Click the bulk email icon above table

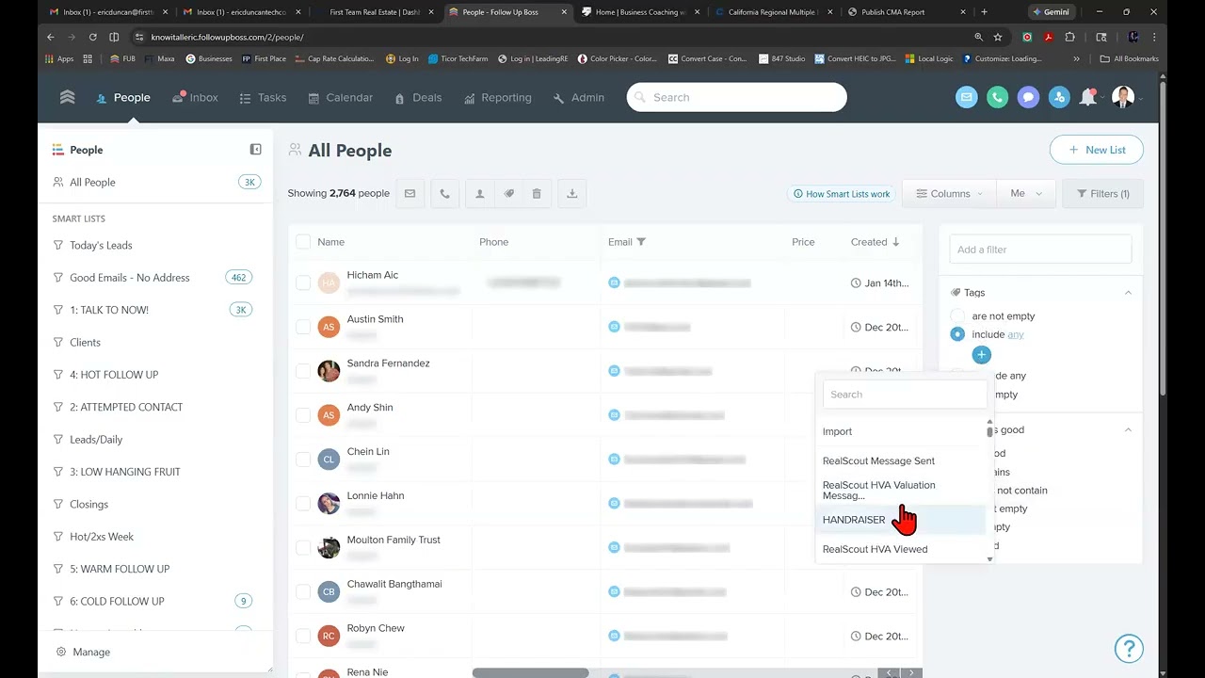click(410, 194)
